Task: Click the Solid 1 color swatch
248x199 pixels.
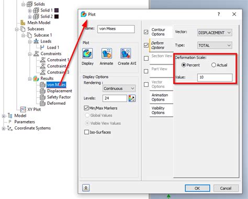Action: coord(57,10)
